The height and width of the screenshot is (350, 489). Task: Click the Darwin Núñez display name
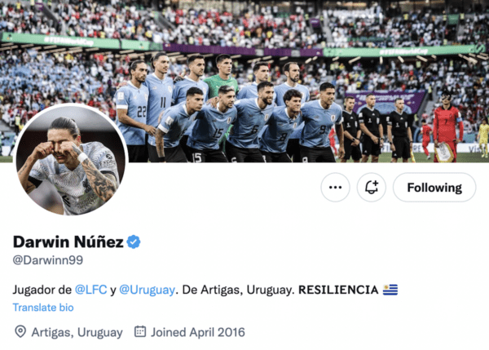click(x=68, y=241)
